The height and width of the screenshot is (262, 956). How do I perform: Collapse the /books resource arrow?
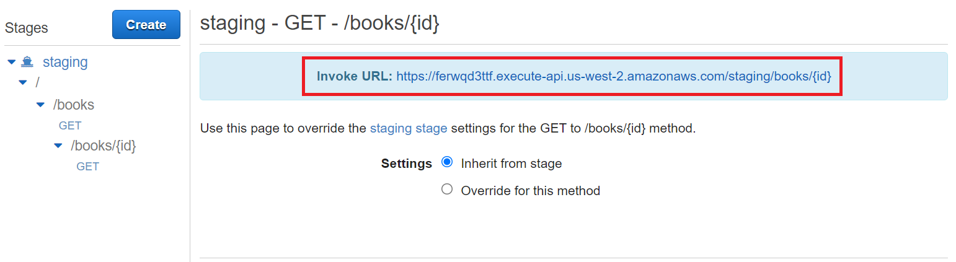click(x=40, y=105)
